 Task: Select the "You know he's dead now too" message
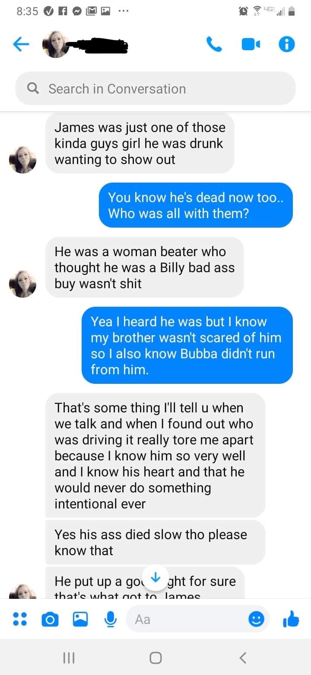[196, 205]
